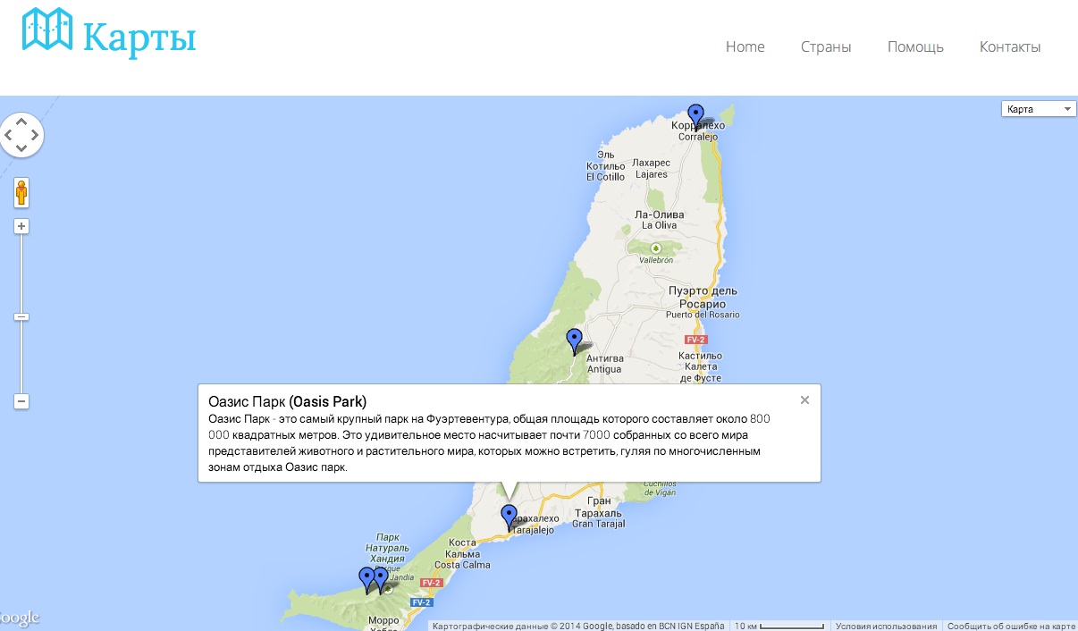Pan the map down with the arrow
1078x631 pixels.
[21, 150]
